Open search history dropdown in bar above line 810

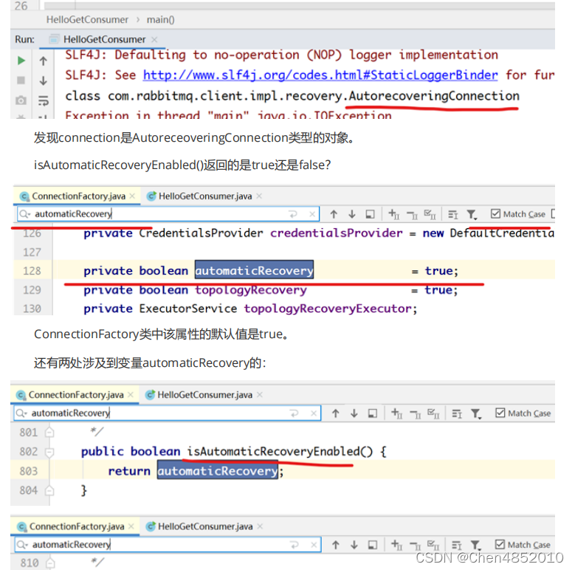point(22,545)
